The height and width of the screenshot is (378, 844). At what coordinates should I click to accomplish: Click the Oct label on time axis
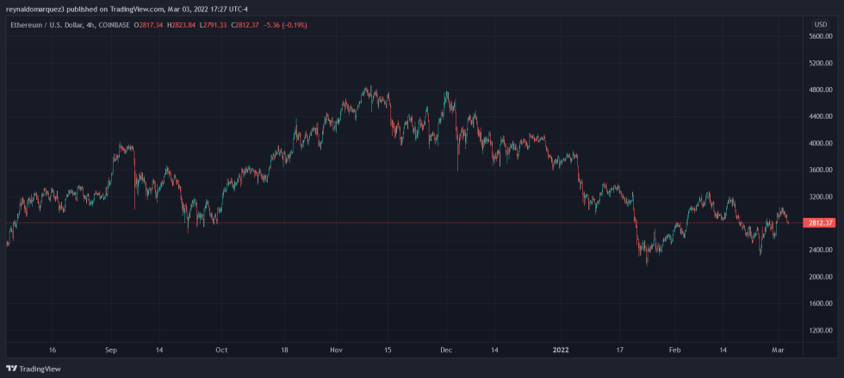coord(221,350)
